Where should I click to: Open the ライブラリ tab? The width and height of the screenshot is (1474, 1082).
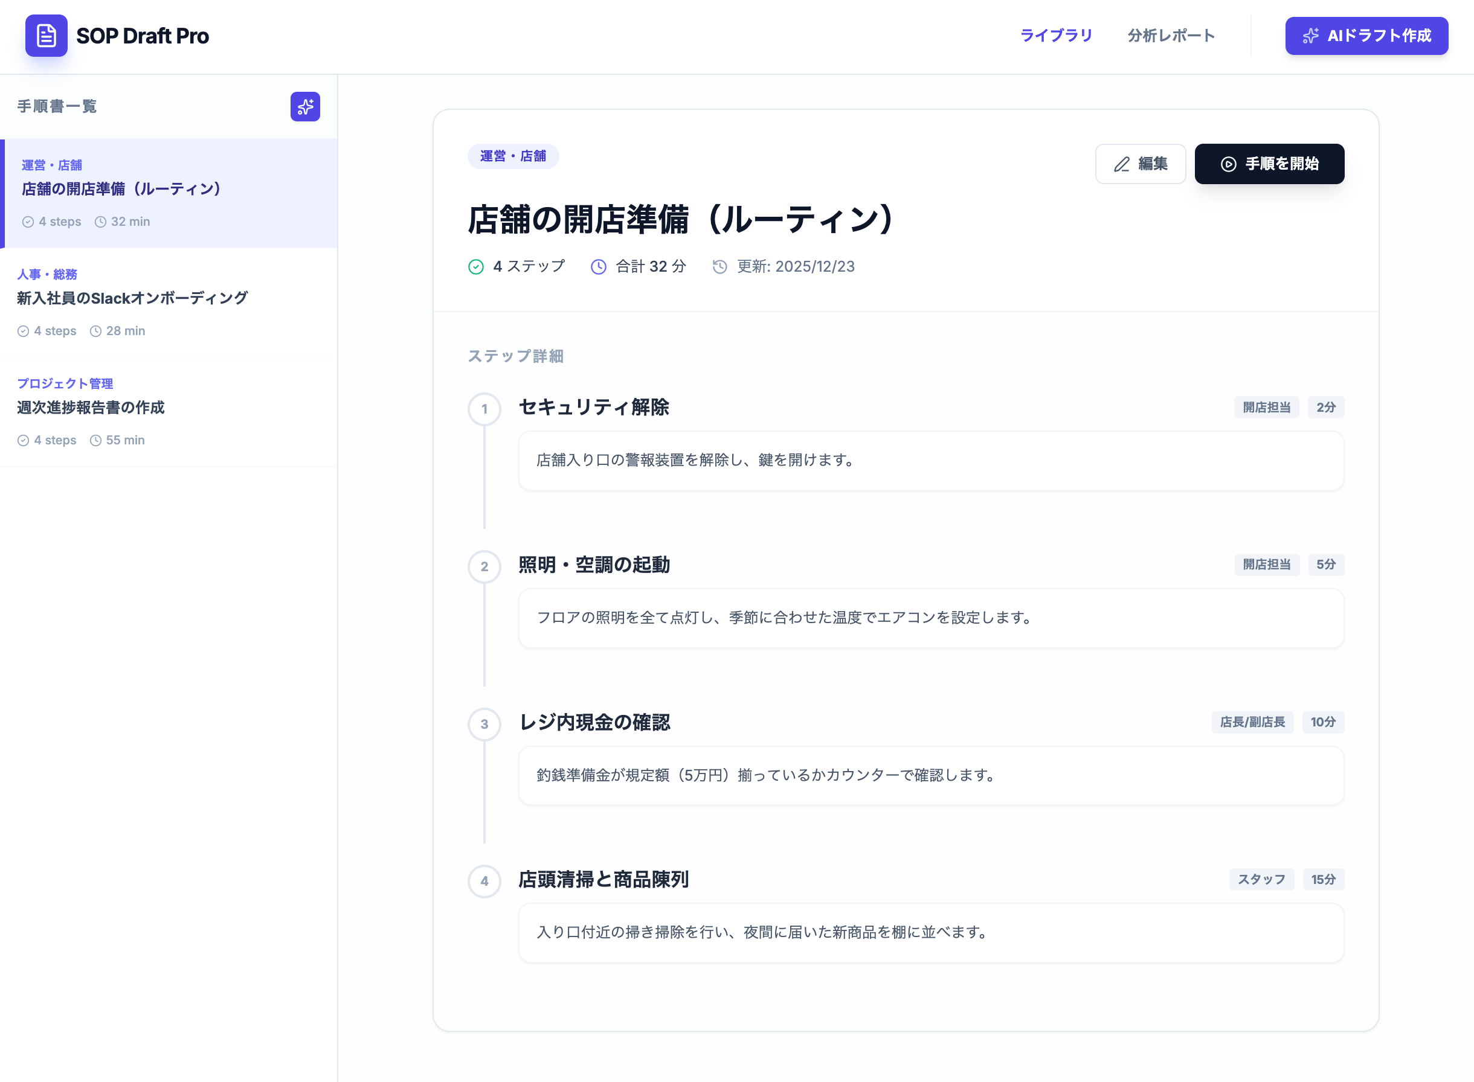1055,36
